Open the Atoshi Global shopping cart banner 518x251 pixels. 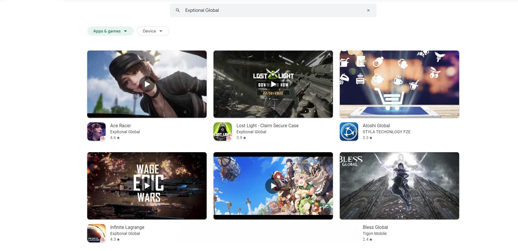coord(399,84)
